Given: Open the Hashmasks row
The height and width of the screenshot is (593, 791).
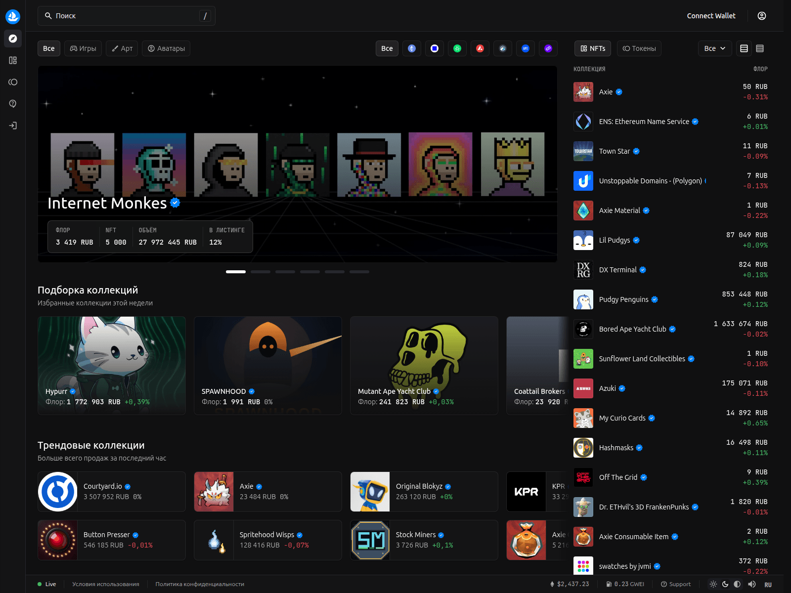Looking at the screenshot, I should [671, 448].
